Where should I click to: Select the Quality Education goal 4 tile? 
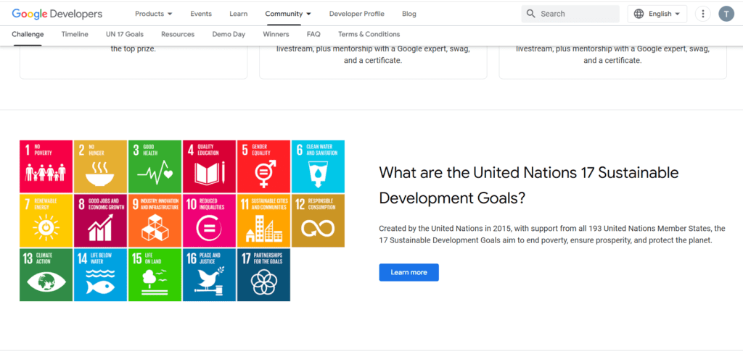tap(210, 166)
